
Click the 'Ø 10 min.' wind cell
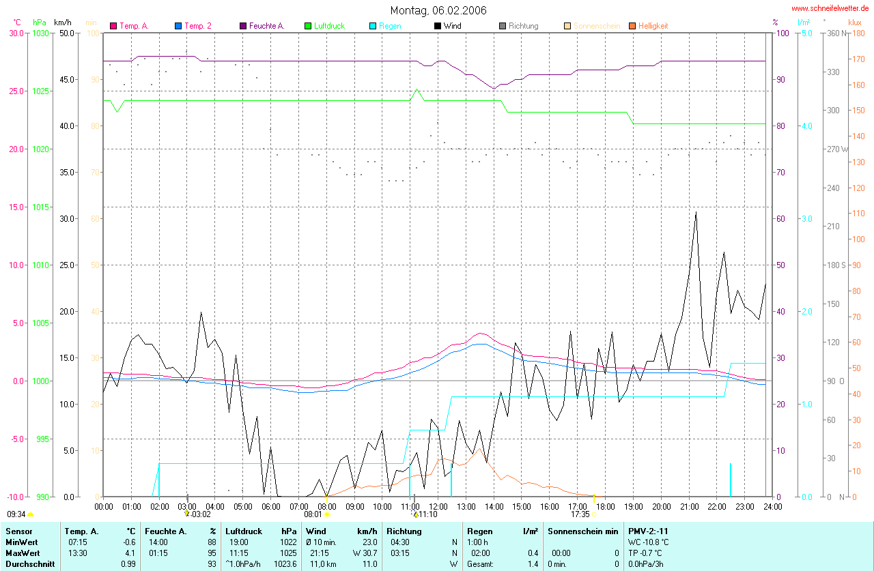[x=322, y=542]
